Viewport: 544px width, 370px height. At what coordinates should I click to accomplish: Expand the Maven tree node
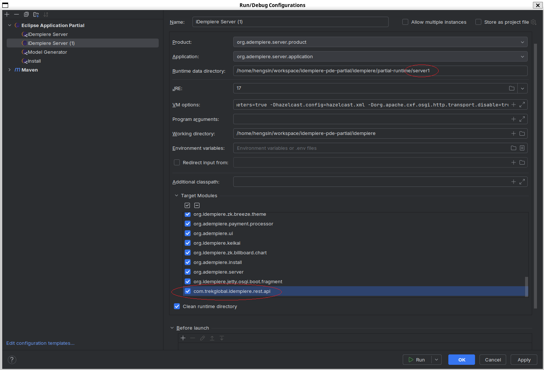pos(10,70)
